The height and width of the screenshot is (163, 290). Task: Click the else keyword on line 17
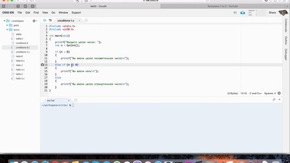click(x=58, y=77)
